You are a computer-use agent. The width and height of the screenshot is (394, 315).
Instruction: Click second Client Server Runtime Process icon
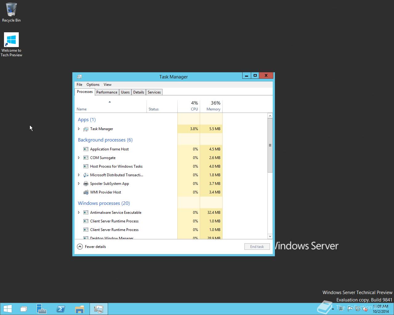click(86, 230)
